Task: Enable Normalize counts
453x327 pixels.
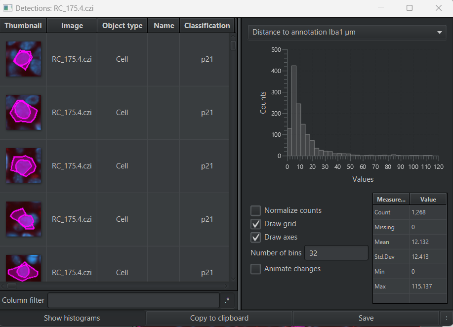Action: (x=255, y=210)
